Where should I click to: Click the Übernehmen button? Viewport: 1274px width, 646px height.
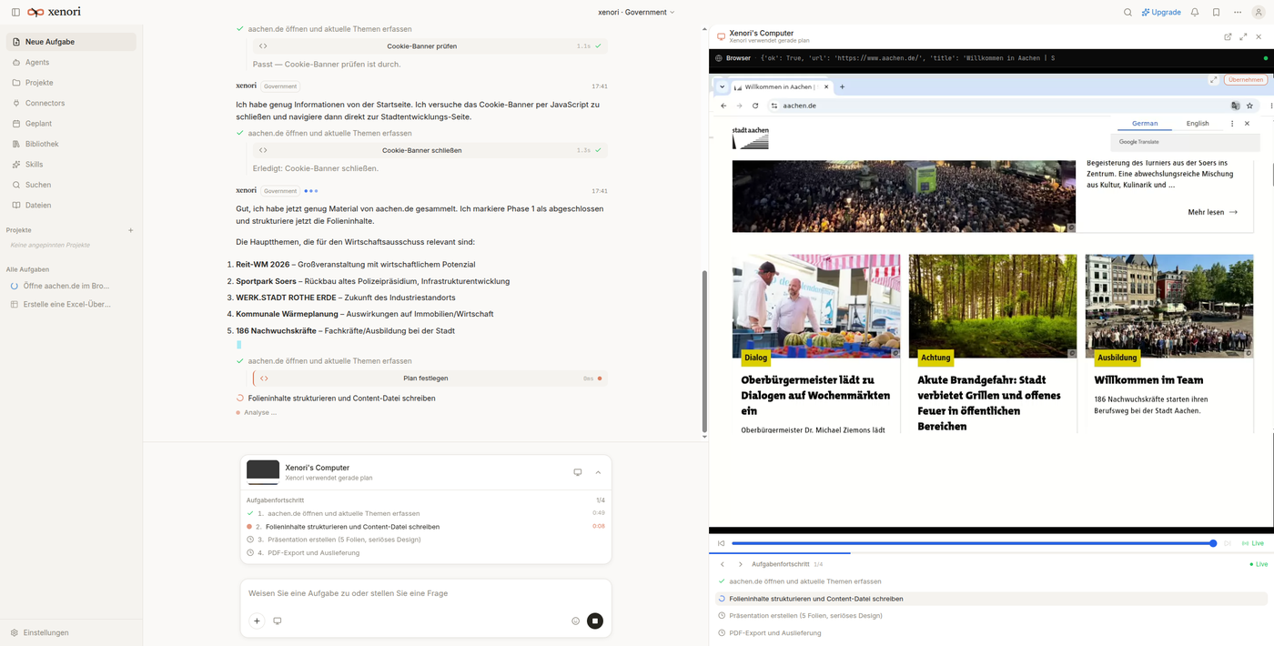(x=1246, y=80)
